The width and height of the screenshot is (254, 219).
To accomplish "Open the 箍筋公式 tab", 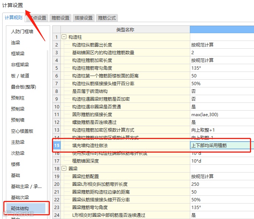I will point(107,18).
